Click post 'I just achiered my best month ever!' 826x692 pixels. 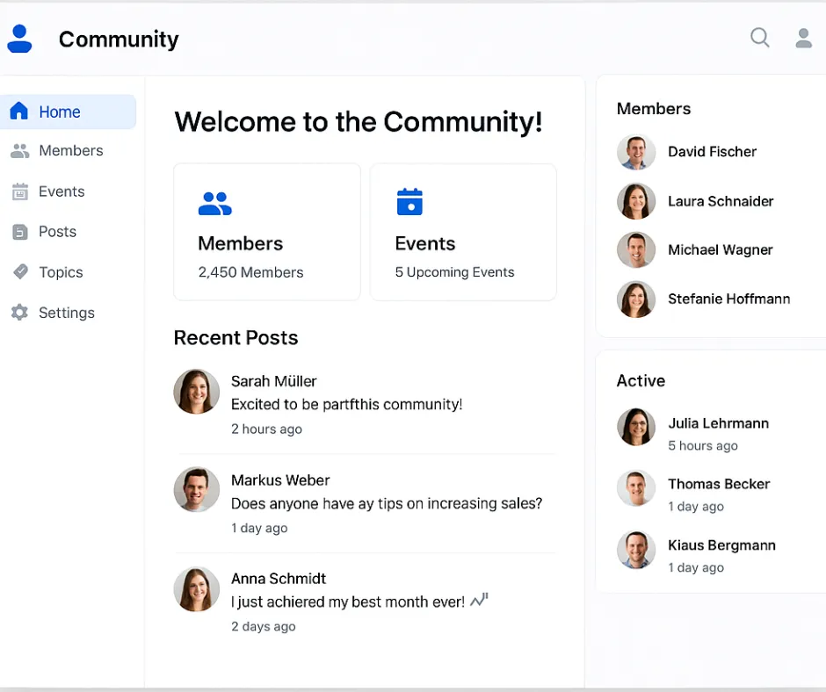coord(348,602)
